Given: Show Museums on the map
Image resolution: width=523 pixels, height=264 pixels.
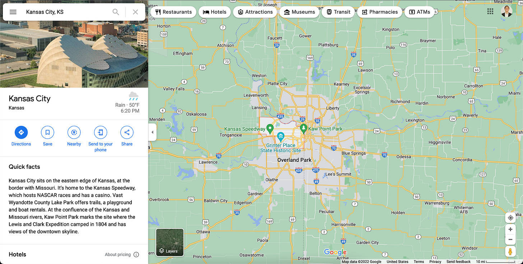Looking at the screenshot, I should click(299, 12).
